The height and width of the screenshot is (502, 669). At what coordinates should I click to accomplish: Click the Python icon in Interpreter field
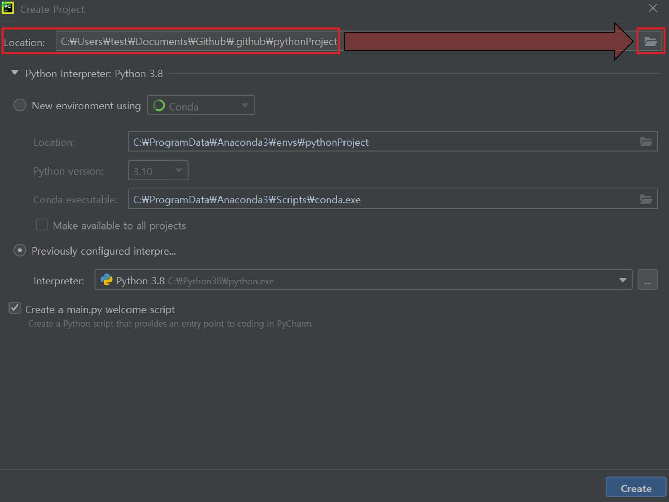tap(106, 280)
